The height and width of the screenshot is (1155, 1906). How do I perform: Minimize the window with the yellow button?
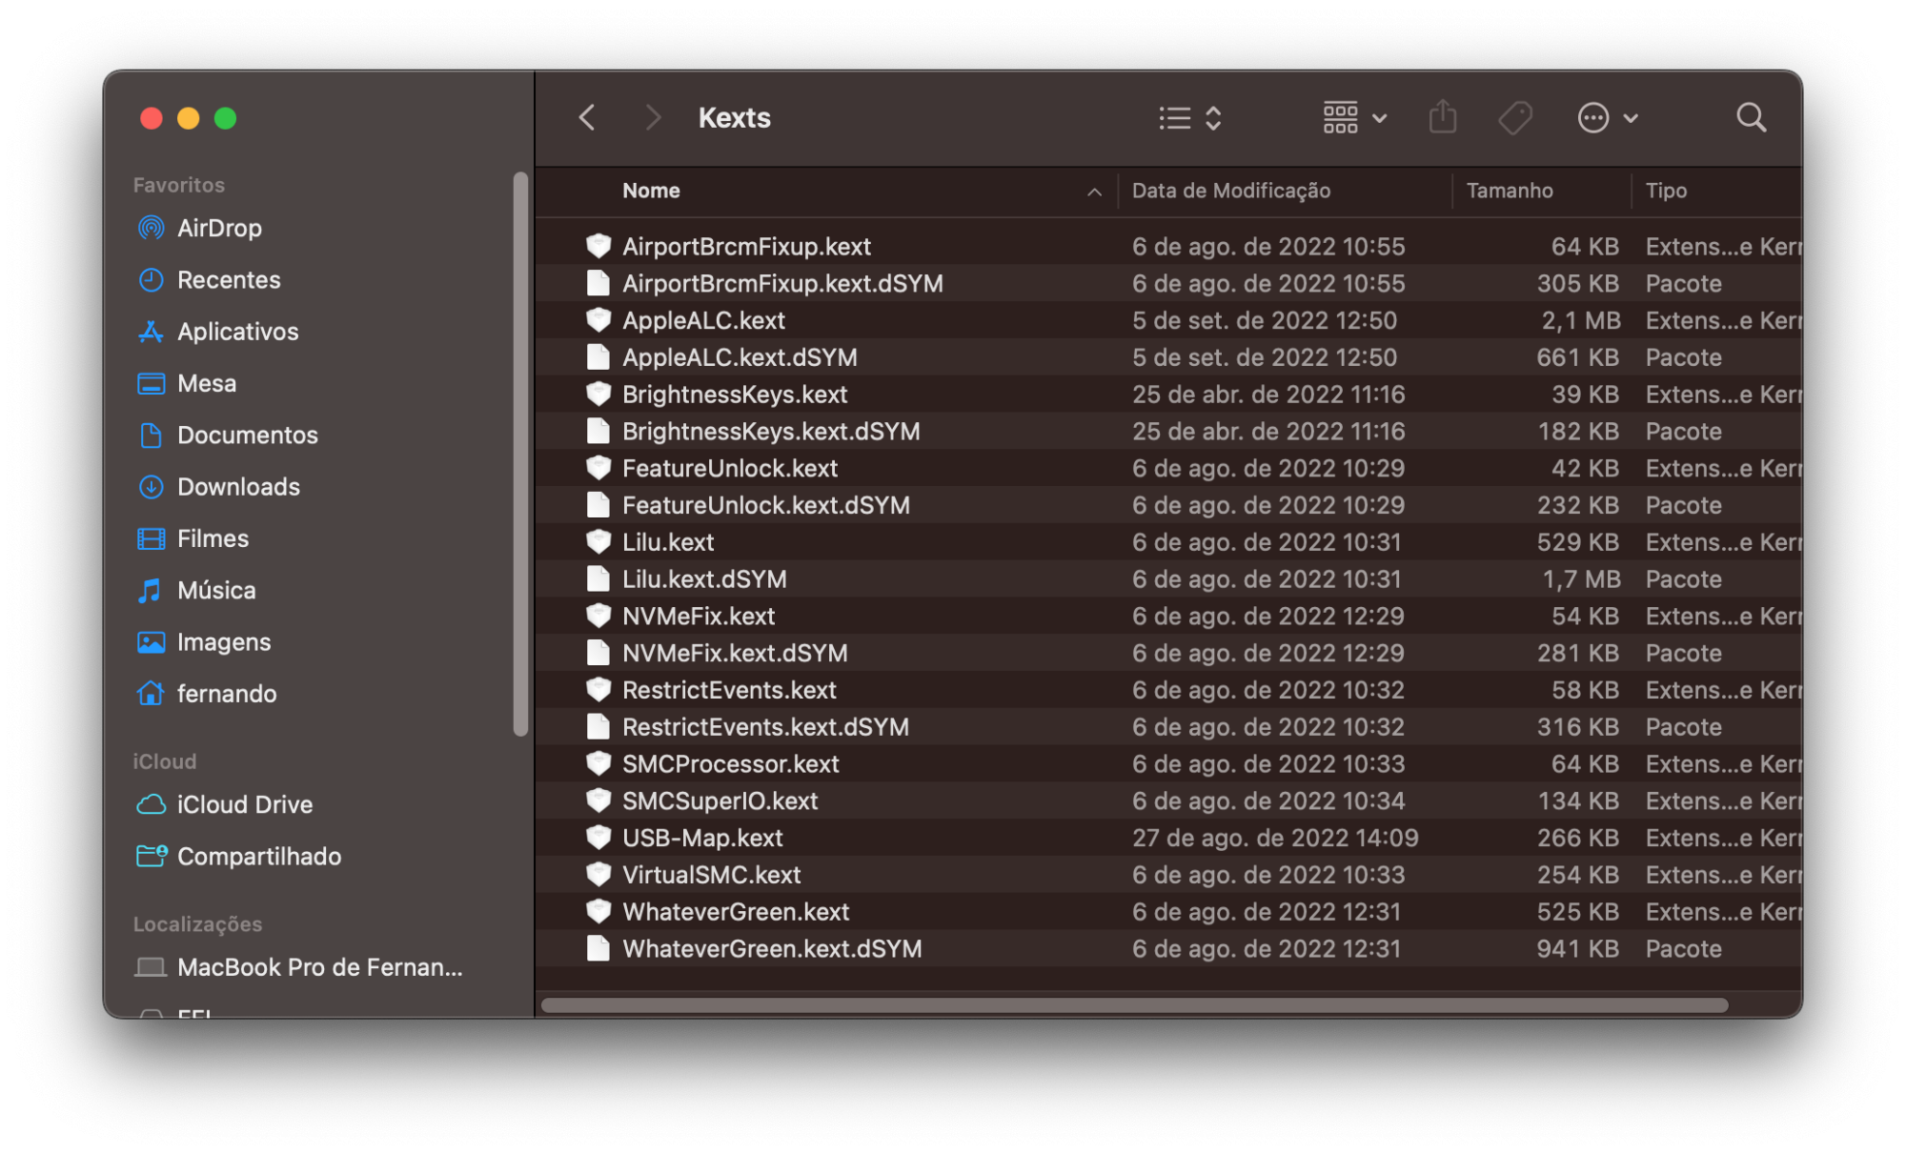point(189,118)
